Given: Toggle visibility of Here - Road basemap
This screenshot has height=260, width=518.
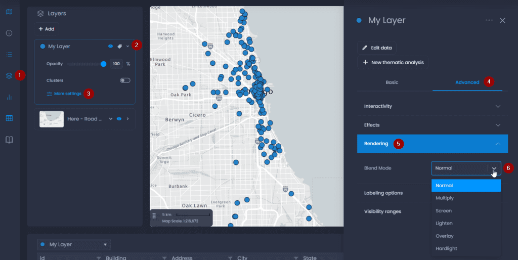Looking at the screenshot, I should point(119,119).
